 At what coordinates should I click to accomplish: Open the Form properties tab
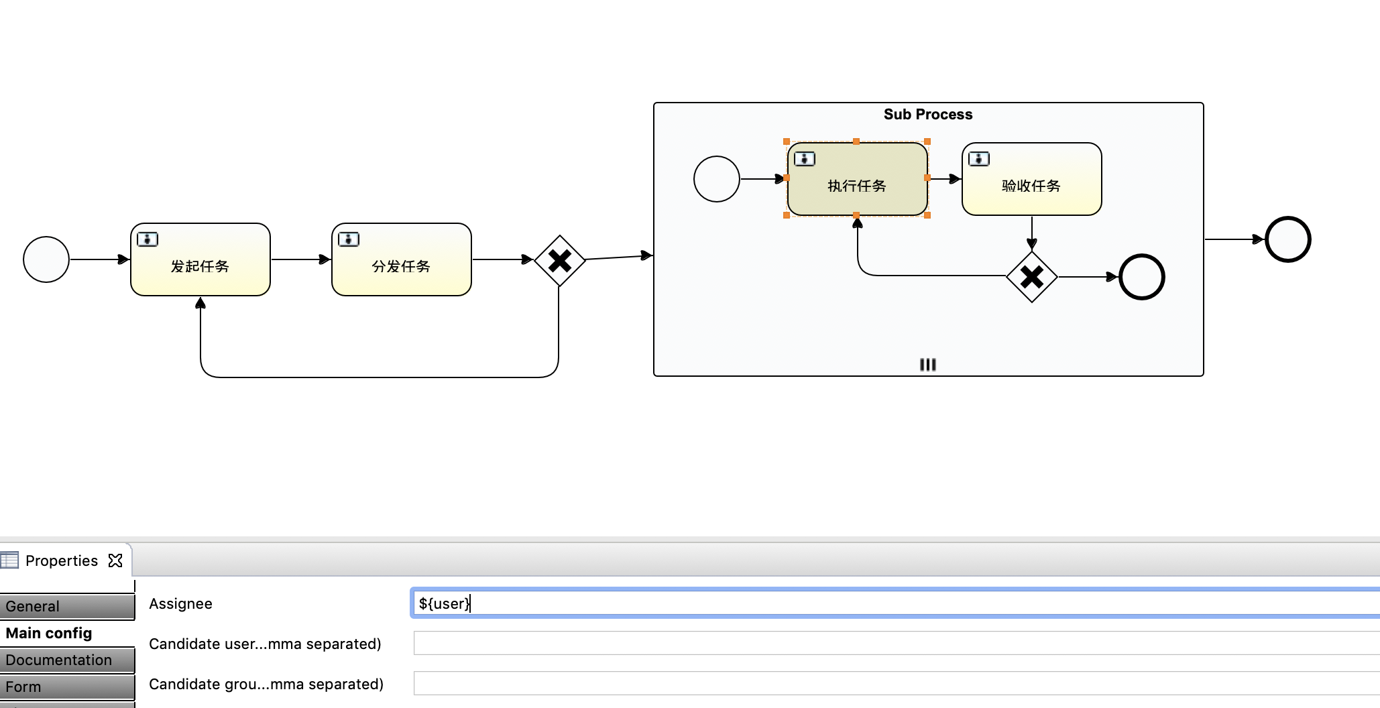pyautogui.click(x=67, y=687)
